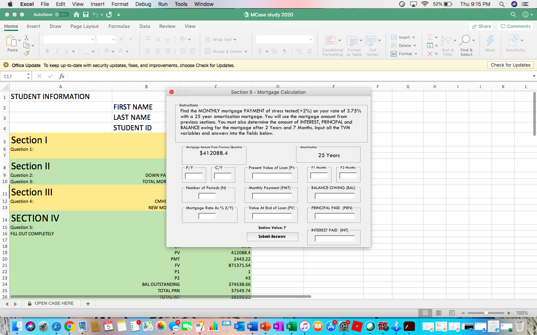Click the fill color paint bucket
Screen dimensions: 537x335
106,51
